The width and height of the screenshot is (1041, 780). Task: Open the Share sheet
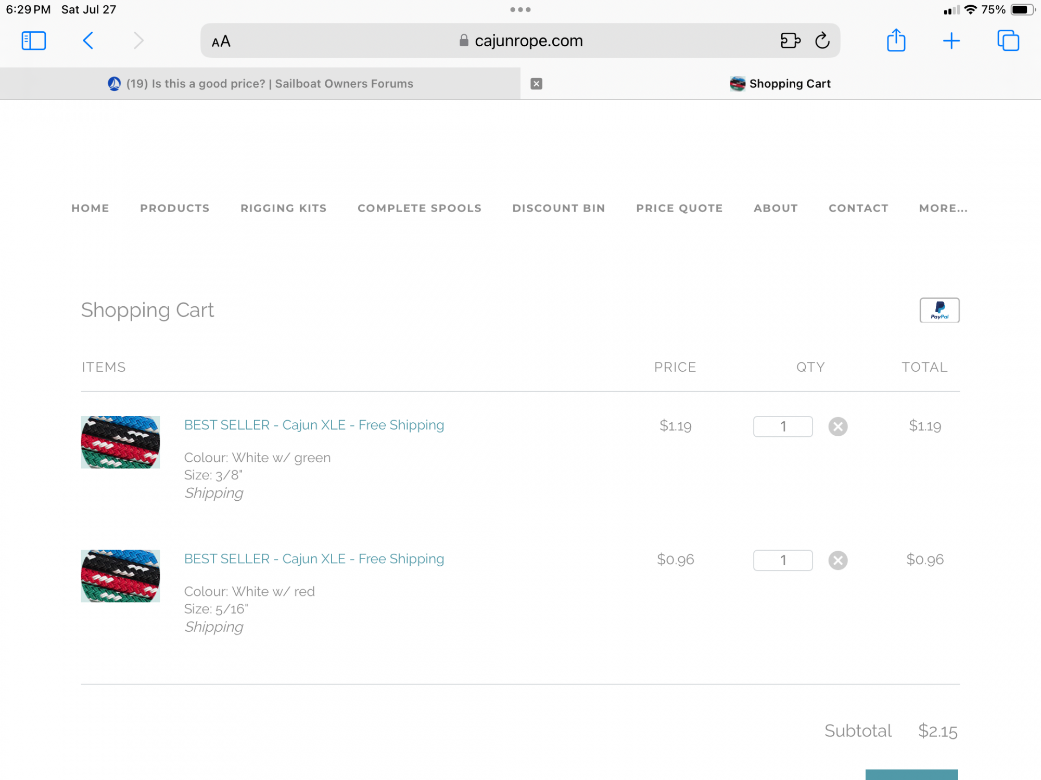click(x=896, y=40)
